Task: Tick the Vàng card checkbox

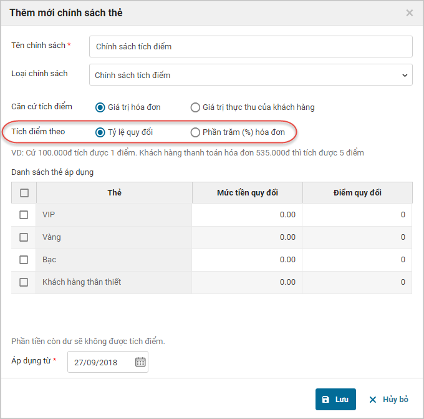Action: click(24, 237)
